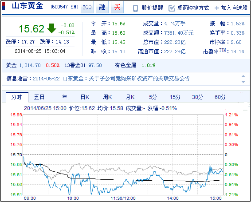Open the 桌面快捷方式 shortcut link
Screen dimensions: 251x202
click(193, 8)
